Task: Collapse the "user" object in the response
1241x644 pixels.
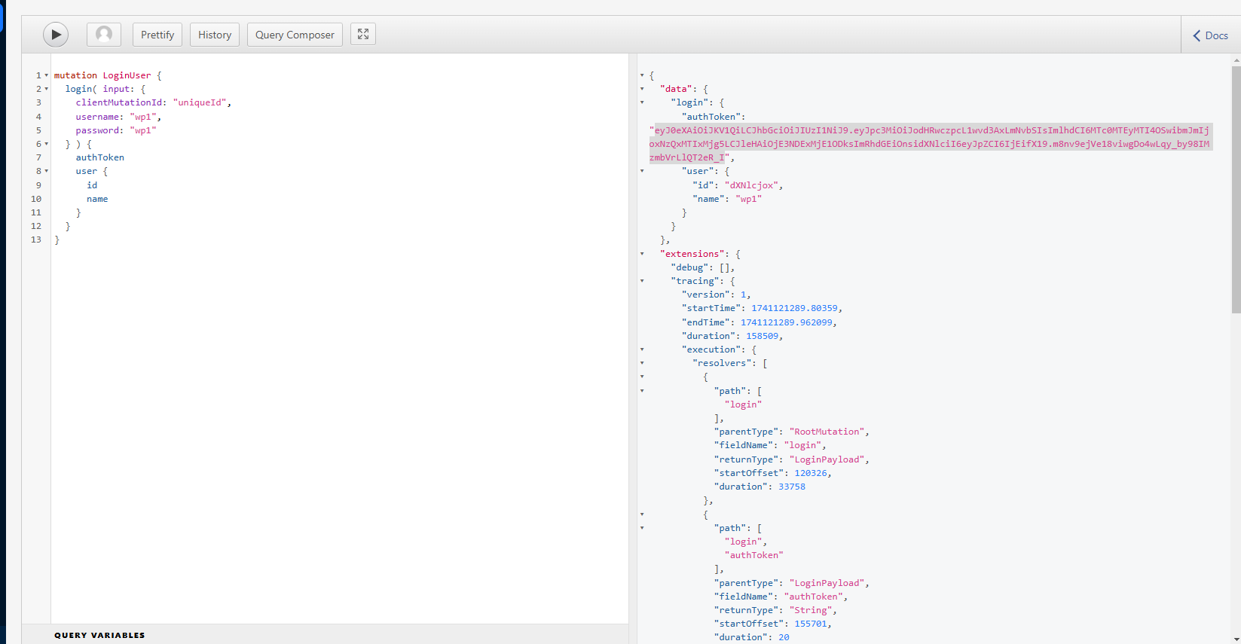Action: [642, 171]
